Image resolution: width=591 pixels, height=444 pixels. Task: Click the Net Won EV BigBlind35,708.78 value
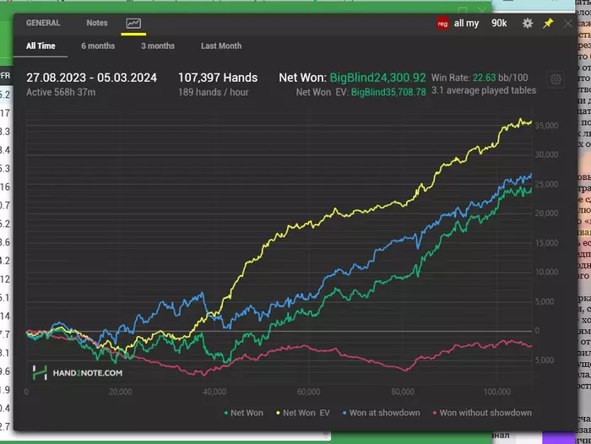(x=388, y=92)
